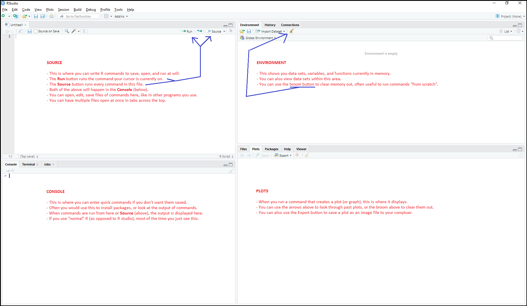Maximize the Environment pane
This screenshot has width=527, height=306.
pos(520,25)
